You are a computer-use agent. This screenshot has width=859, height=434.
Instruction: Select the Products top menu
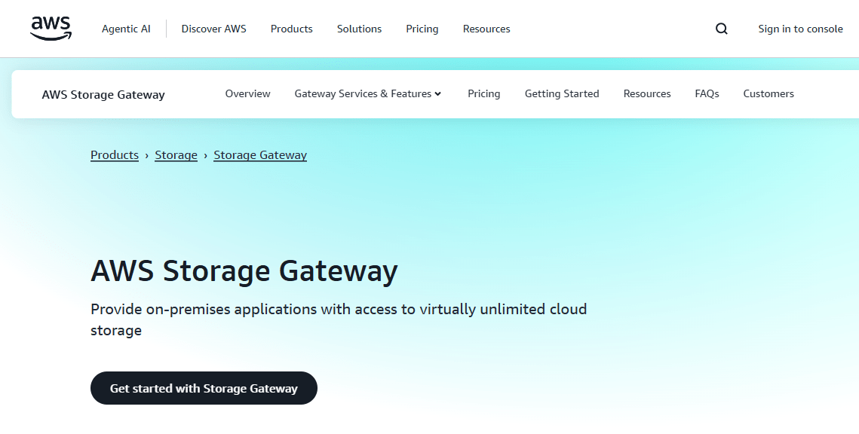(x=291, y=29)
